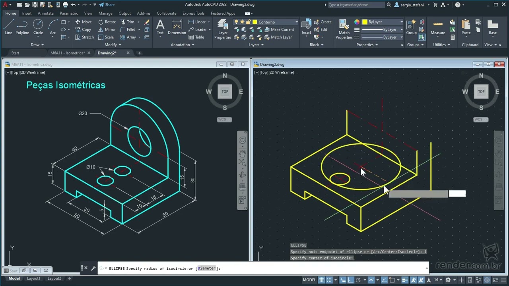Open the Annotate ribbon tab

tap(45, 13)
